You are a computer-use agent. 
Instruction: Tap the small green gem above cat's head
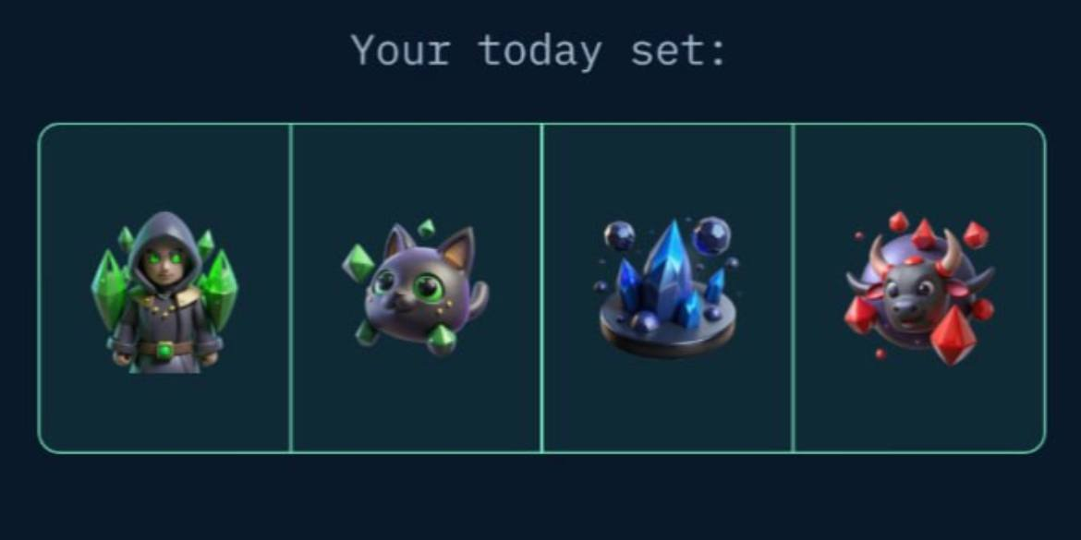click(x=427, y=228)
